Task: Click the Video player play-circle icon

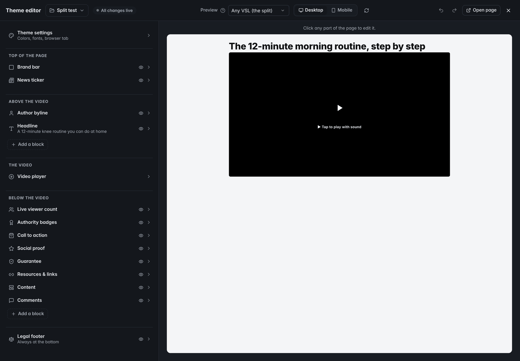Action: [x=11, y=177]
